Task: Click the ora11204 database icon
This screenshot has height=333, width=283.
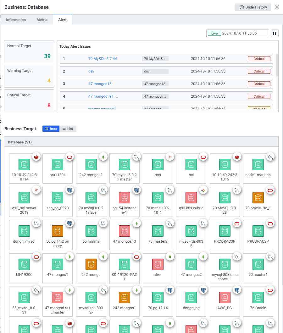Action: (x=58, y=164)
